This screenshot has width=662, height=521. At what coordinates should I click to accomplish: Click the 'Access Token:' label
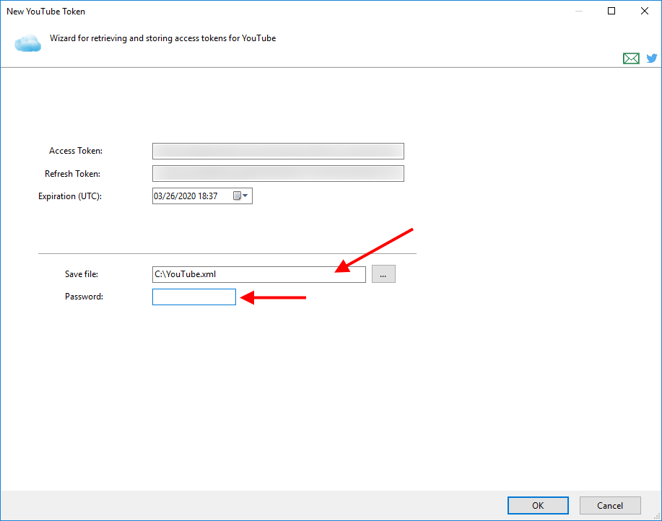click(x=76, y=151)
